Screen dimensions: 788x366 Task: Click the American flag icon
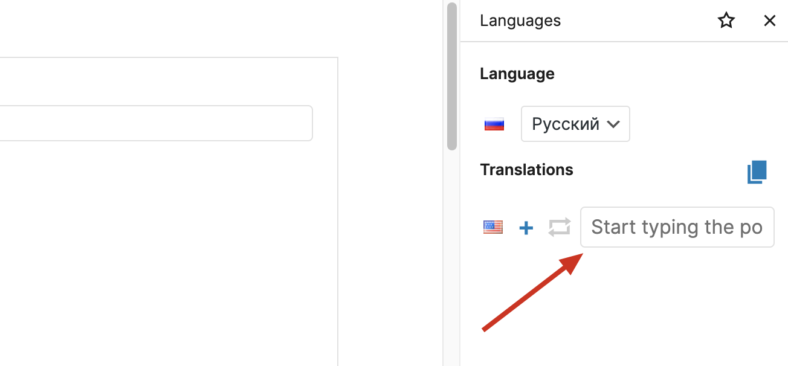pos(492,226)
